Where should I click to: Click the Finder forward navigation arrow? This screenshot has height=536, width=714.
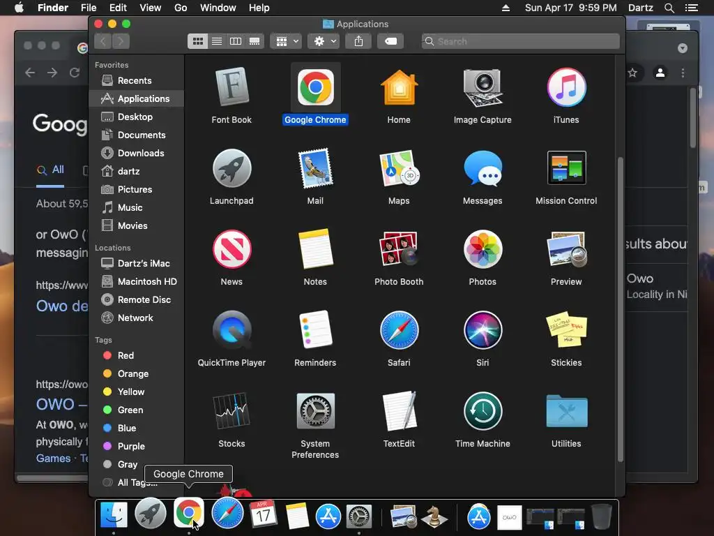121,41
